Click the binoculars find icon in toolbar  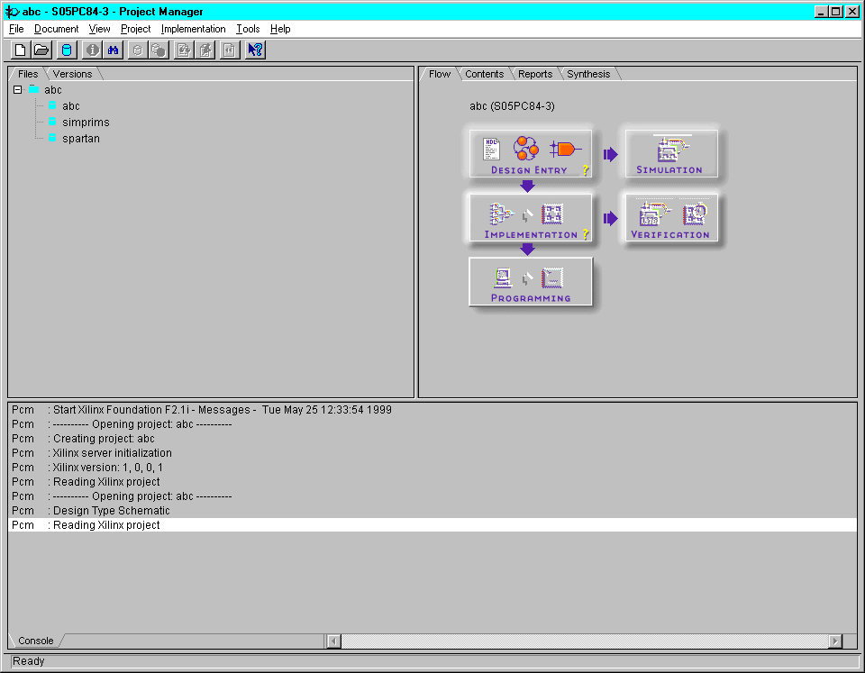click(x=114, y=50)
